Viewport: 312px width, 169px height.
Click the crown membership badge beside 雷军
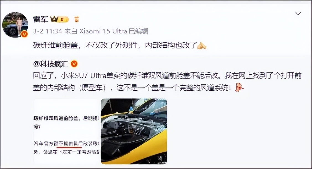59,19
